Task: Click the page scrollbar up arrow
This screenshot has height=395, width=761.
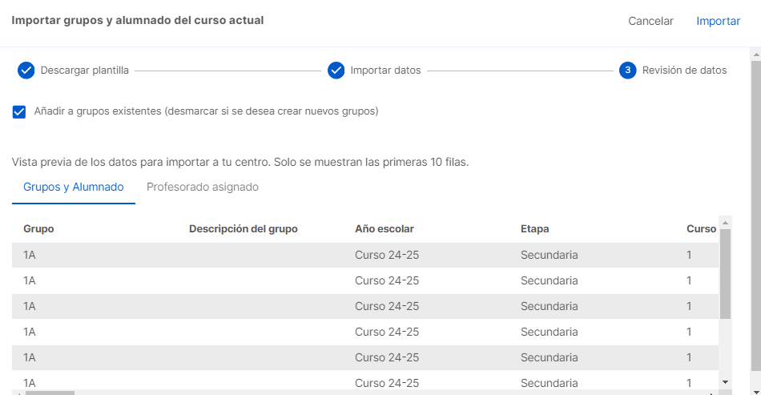Action: coord(755,54)
